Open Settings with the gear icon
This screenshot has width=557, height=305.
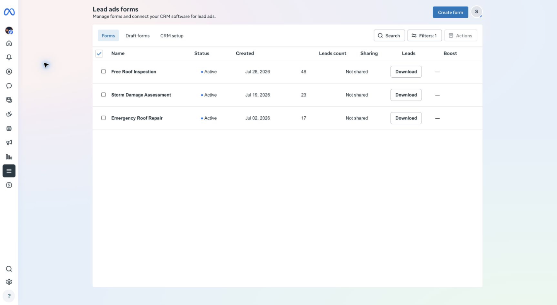click(x=9, y=282)
